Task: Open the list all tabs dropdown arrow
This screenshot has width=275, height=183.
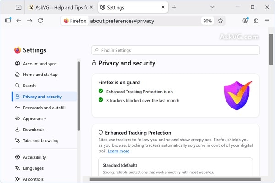Action: pos(212,7)
